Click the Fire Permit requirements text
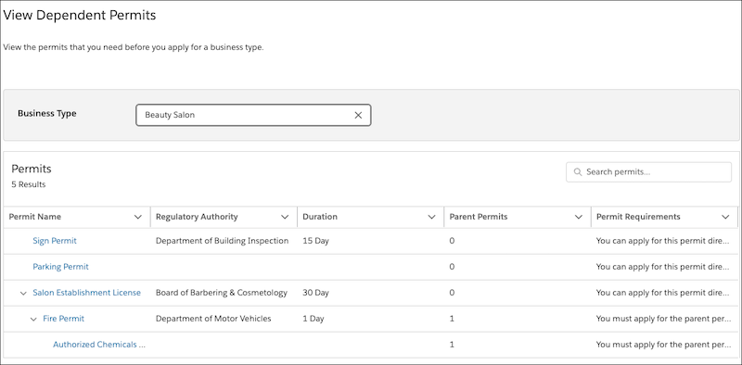 coord(663,319)
